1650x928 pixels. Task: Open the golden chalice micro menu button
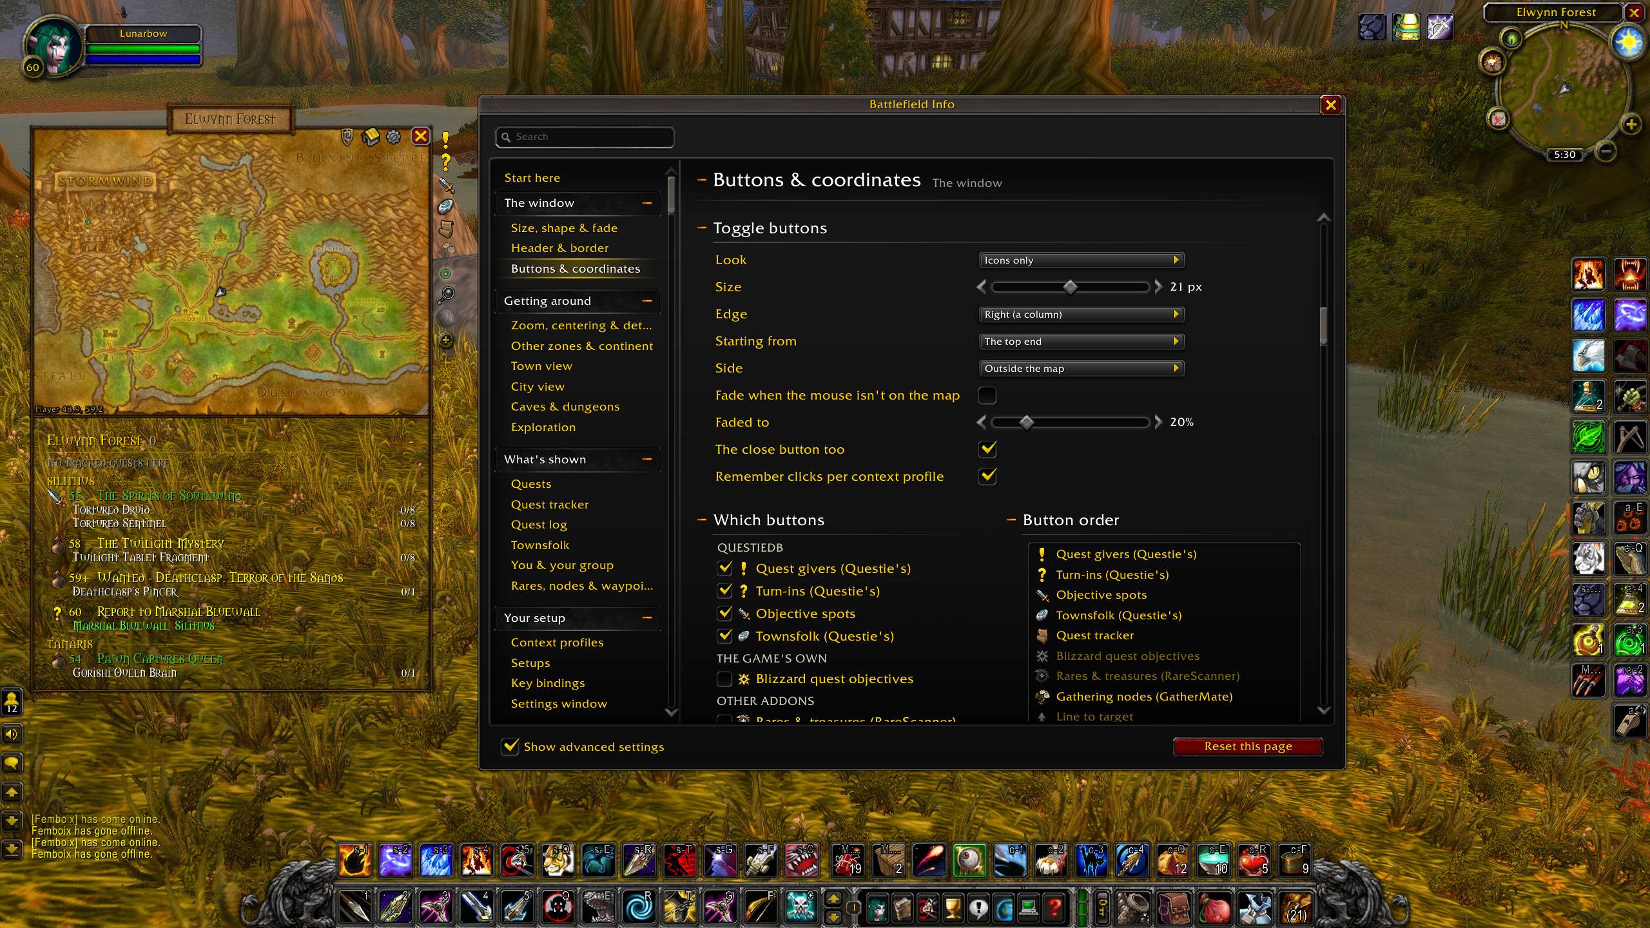(953, 908)
